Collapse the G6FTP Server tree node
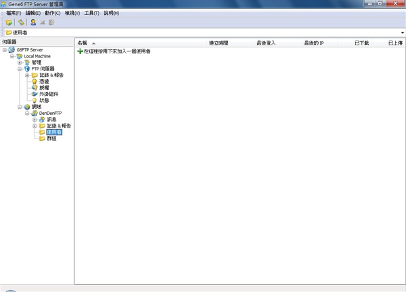Screen dimensions: 406x292 (x=5, y=50)
